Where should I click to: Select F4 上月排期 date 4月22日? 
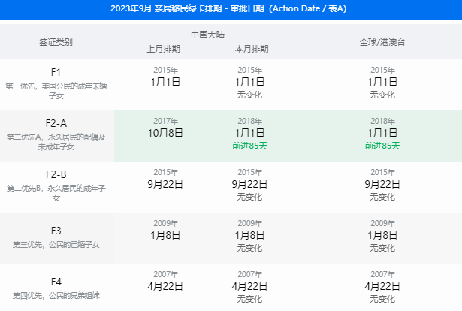(165, 286)
